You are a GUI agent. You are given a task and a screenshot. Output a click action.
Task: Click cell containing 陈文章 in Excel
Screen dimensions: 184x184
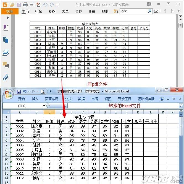click(x=36, y=126)
